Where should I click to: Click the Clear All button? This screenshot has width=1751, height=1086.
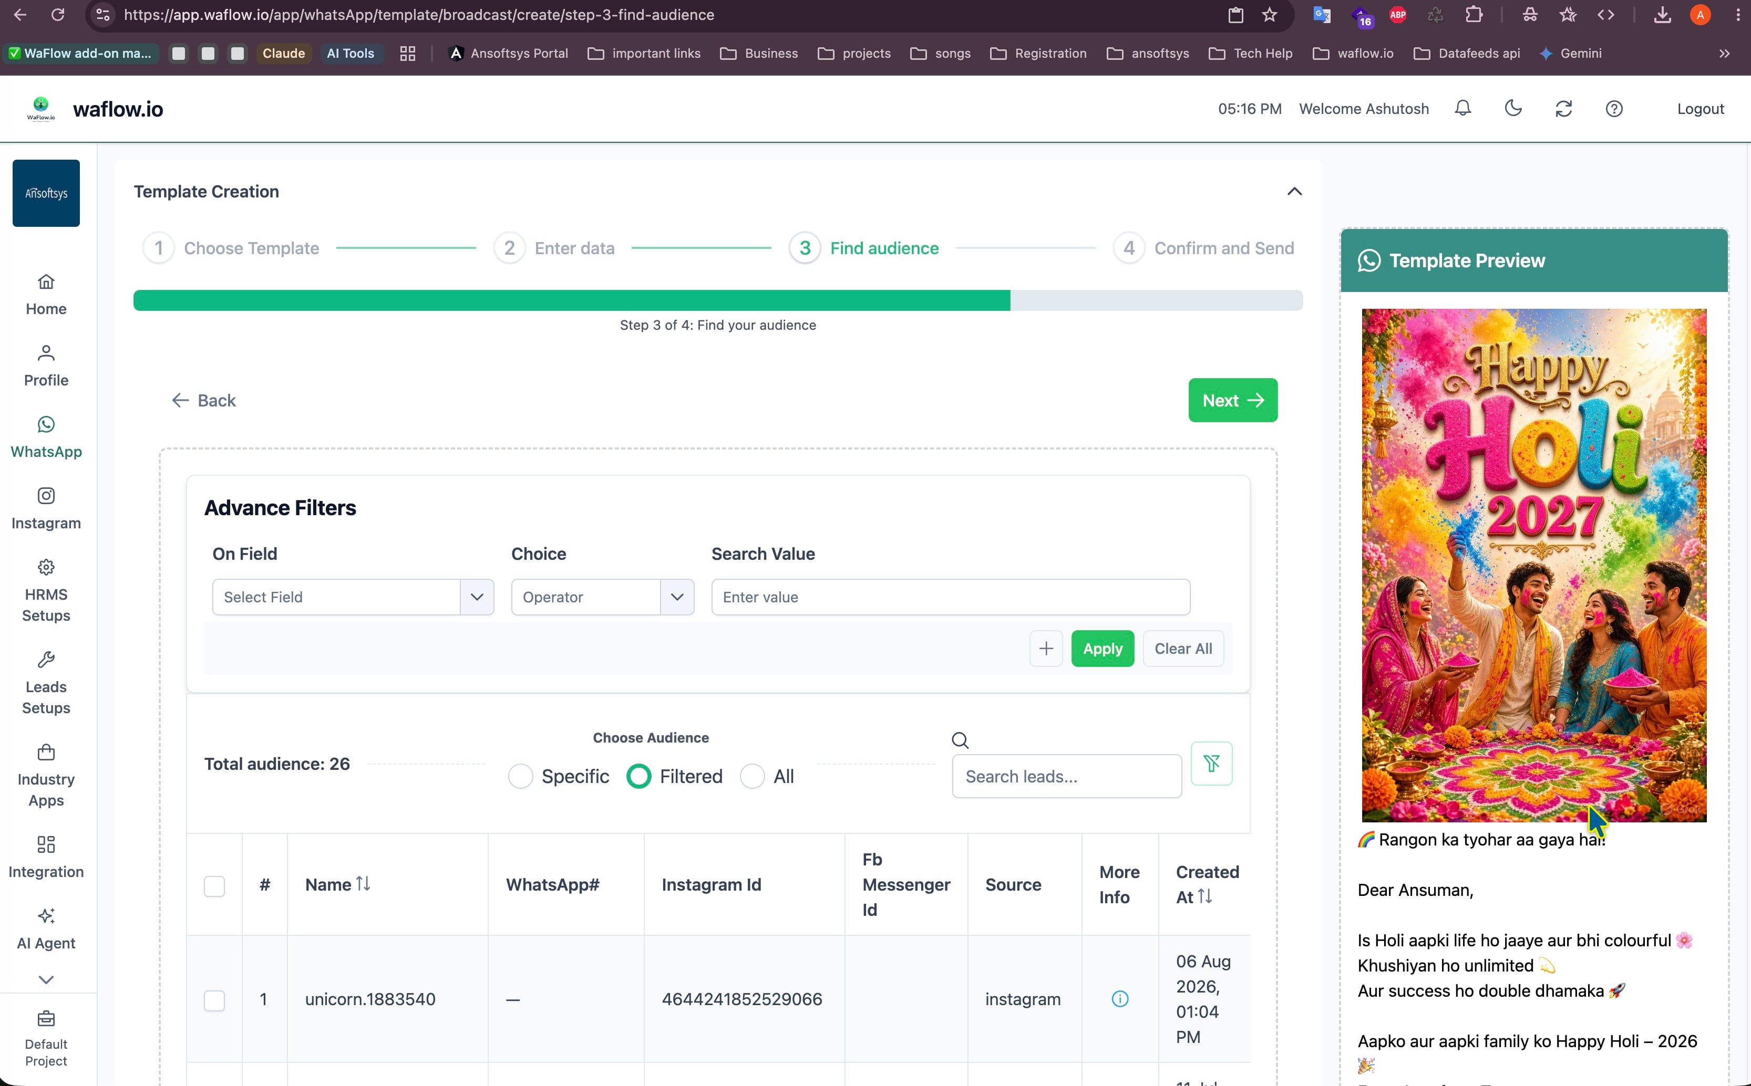(x=1183, y=649)
